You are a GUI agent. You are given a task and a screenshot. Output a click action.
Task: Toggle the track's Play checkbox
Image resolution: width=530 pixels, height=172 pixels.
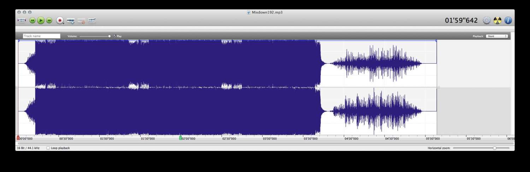115,36
